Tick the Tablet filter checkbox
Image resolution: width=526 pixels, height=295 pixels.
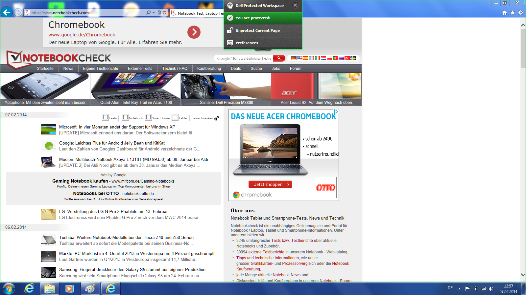[175, 117]
